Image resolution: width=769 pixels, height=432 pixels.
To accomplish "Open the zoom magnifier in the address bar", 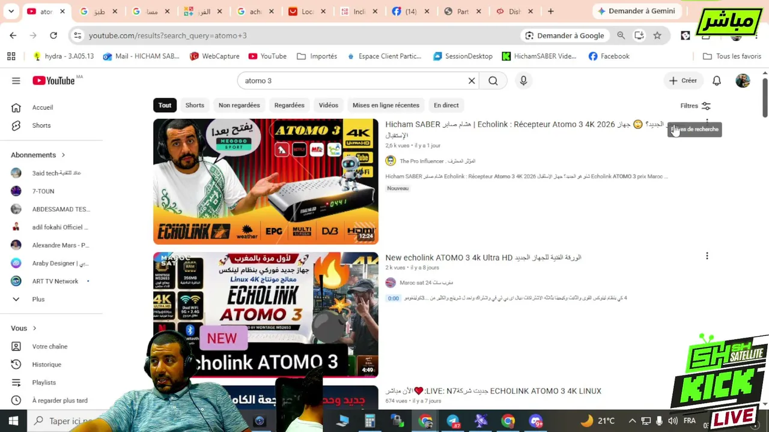I will pos(621,35).
